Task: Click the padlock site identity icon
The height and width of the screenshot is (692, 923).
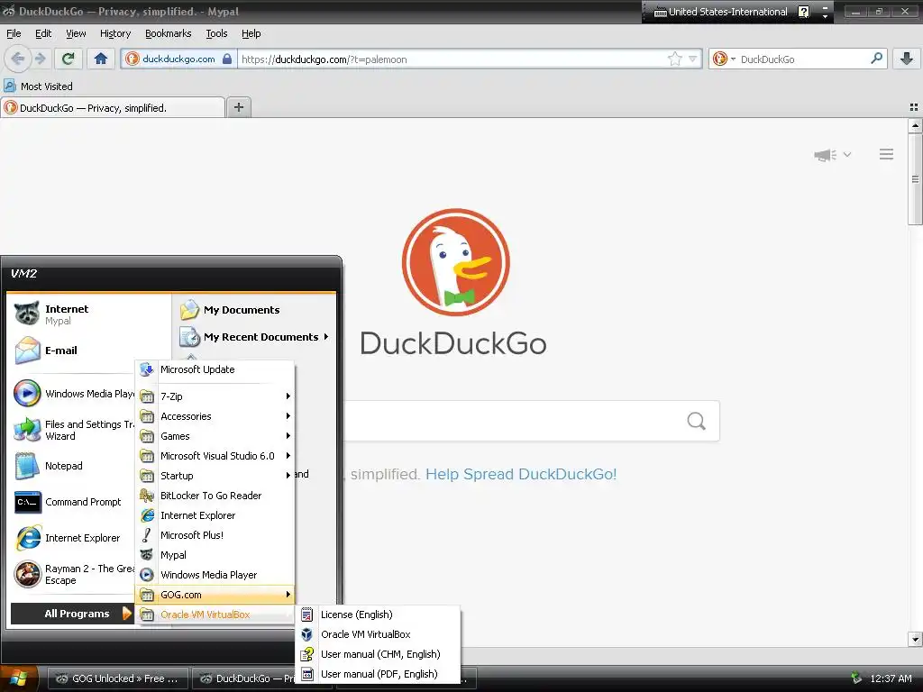Action: pos(226,59)
